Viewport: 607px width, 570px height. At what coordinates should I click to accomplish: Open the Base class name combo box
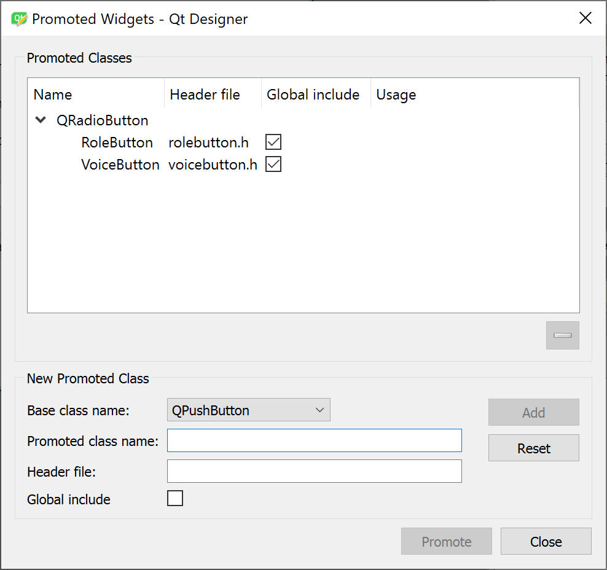249,410
